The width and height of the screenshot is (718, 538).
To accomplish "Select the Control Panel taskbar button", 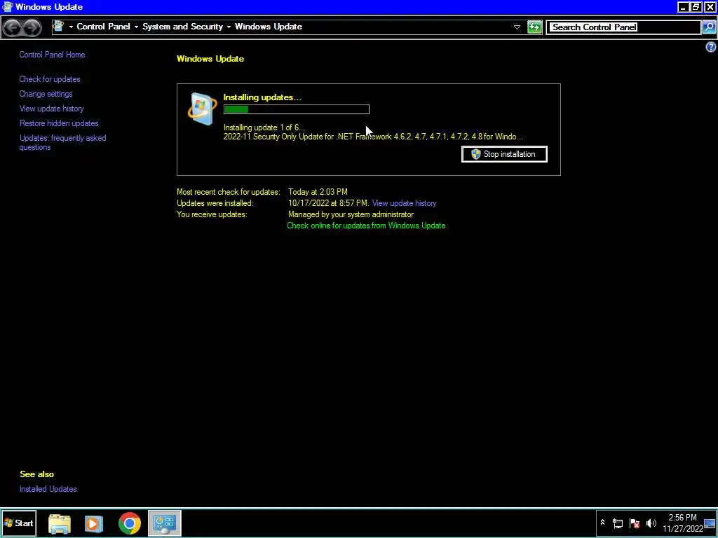I will click(164, 523).
